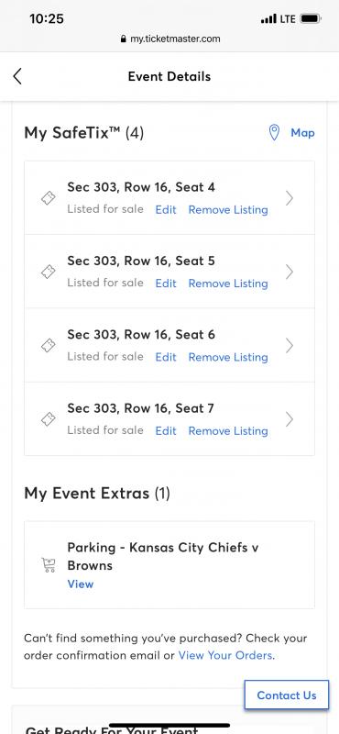This screenshot has height=734, width=339.
Task: Remove Listing for Seat 7
Action: tap(228, 430)
